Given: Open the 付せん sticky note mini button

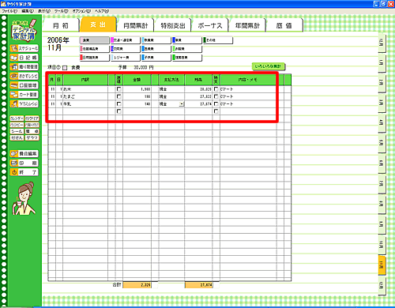Looking at the screenshot, I should click(17, 137).
